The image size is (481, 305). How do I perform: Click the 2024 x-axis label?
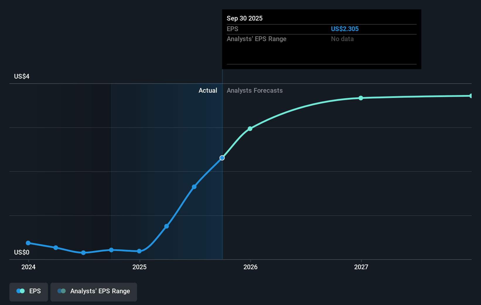click(28, 267)
